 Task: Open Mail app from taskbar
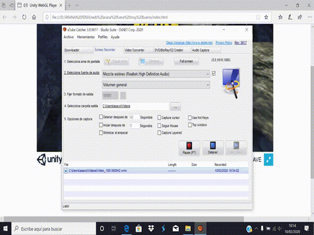(176, 229)
